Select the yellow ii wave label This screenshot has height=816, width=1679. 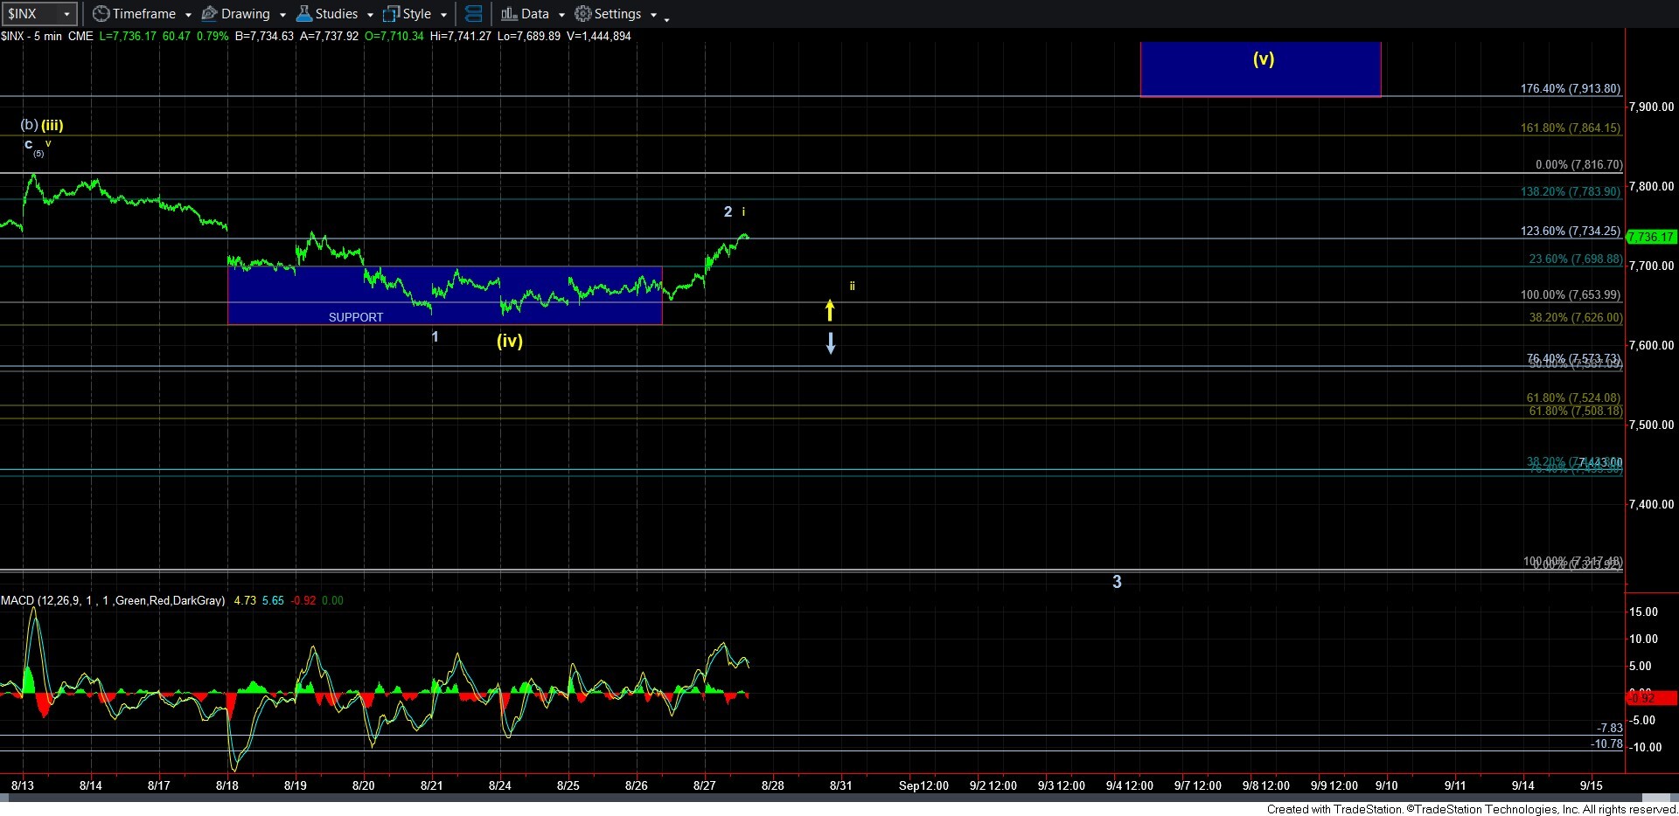coord(852,286)
